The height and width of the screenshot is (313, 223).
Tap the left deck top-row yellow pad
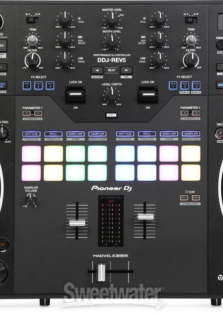tap(53, 154)
